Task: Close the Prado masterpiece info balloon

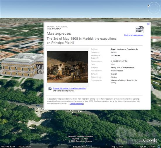Action: [x=148, y=24]
